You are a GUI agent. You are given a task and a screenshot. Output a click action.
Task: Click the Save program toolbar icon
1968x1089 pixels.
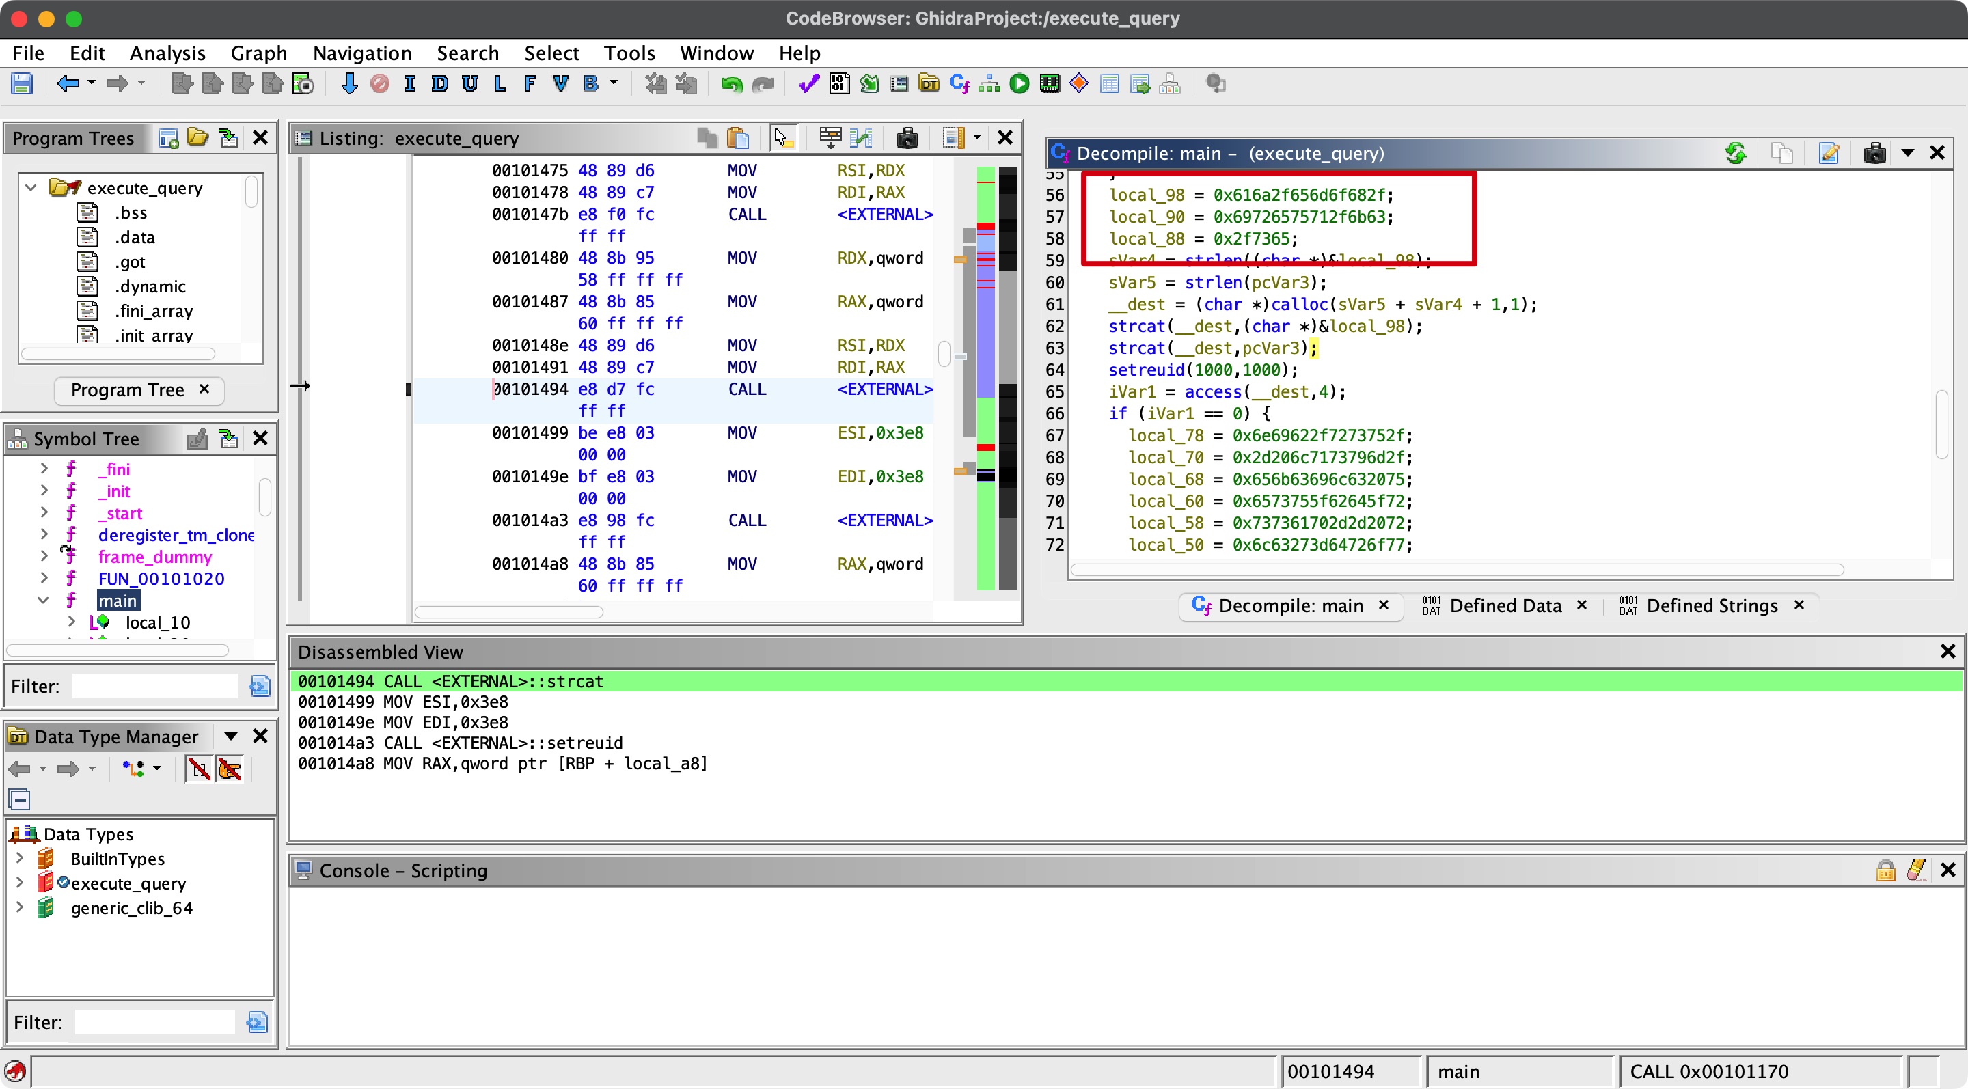21,83
